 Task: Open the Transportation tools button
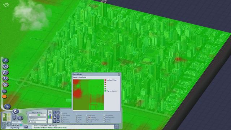tap(5, 72)
